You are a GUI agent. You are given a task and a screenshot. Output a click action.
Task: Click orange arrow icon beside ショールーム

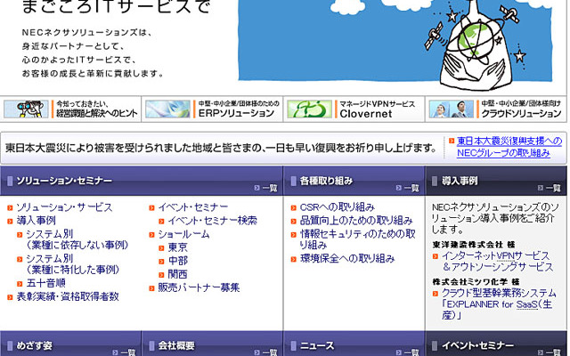click(x=152, y=235)
